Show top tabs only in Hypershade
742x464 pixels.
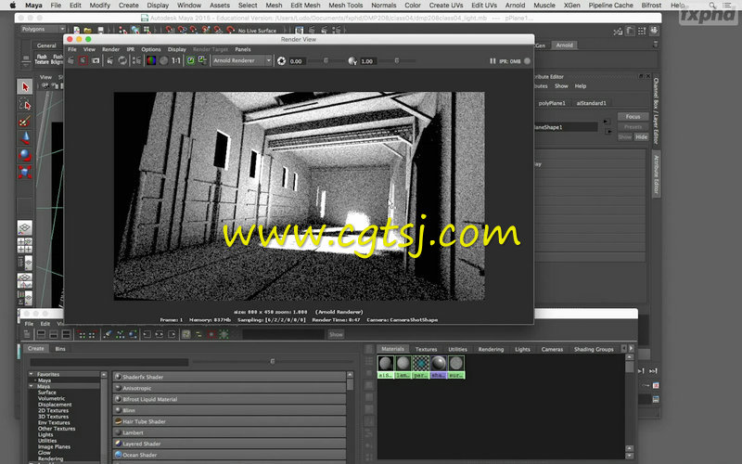(x=41, y=334)
